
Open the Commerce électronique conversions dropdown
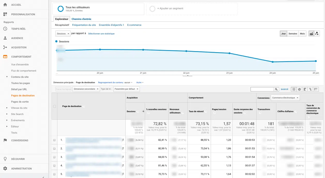(285, 98)
